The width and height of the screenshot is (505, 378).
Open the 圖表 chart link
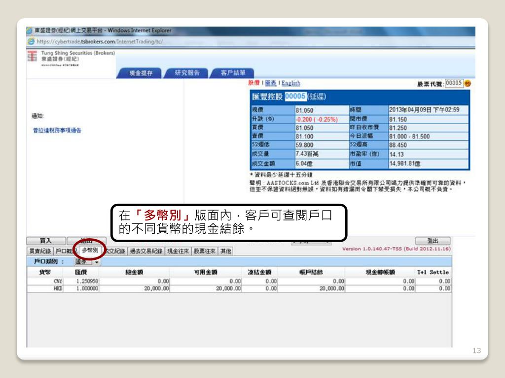(x=271, y=83)
